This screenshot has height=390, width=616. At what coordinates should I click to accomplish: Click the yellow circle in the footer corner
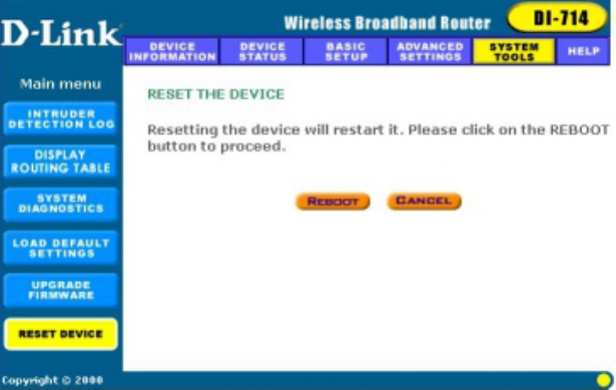pyautogui.click(x=604, y=380)
